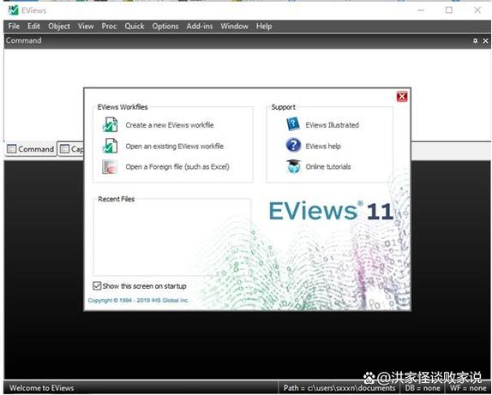Click the Recent Files list box
This screenshot has width=492, height=395.
point(171,238)
